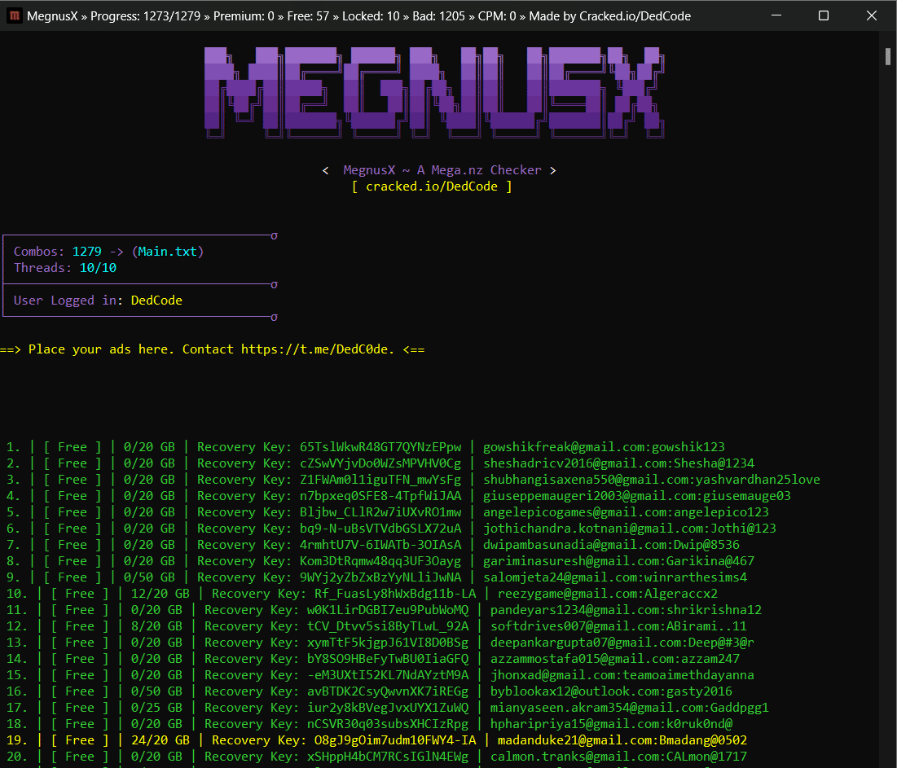Select azzammostafa015@gmail.com result row

click(373, 659)
